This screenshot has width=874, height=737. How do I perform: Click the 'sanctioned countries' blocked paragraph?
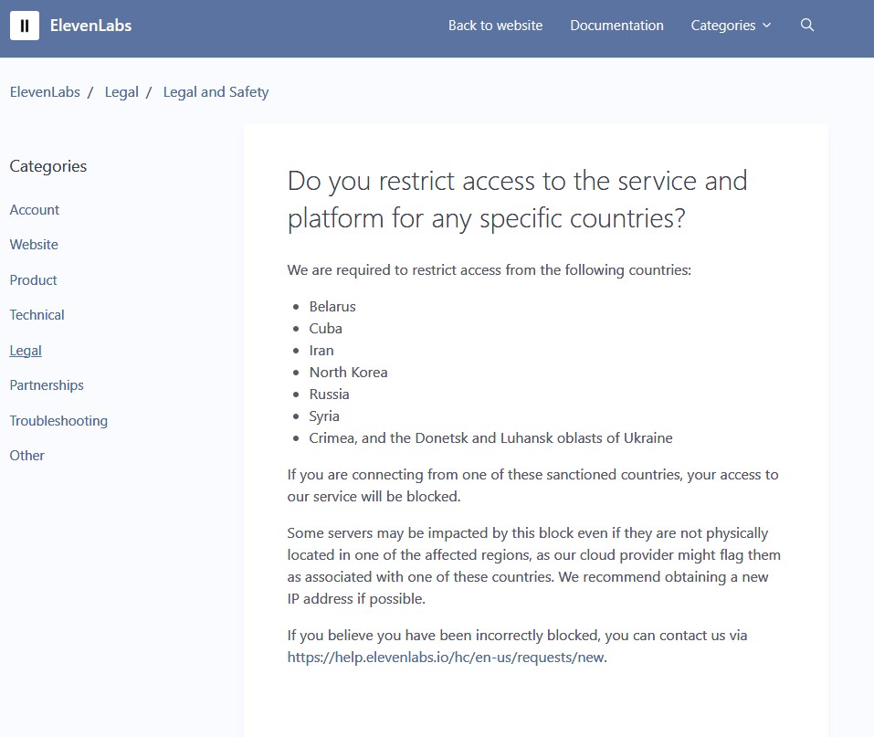pos(532,486)
